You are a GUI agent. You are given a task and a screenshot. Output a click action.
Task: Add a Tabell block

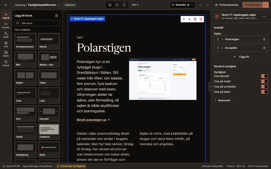25,132
